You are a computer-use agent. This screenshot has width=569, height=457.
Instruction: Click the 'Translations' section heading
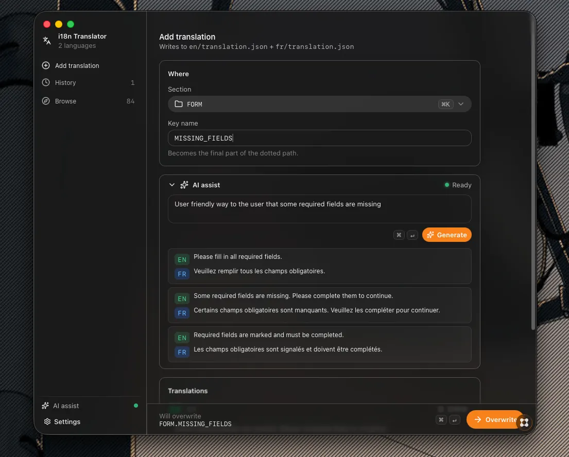pos(187,391)
